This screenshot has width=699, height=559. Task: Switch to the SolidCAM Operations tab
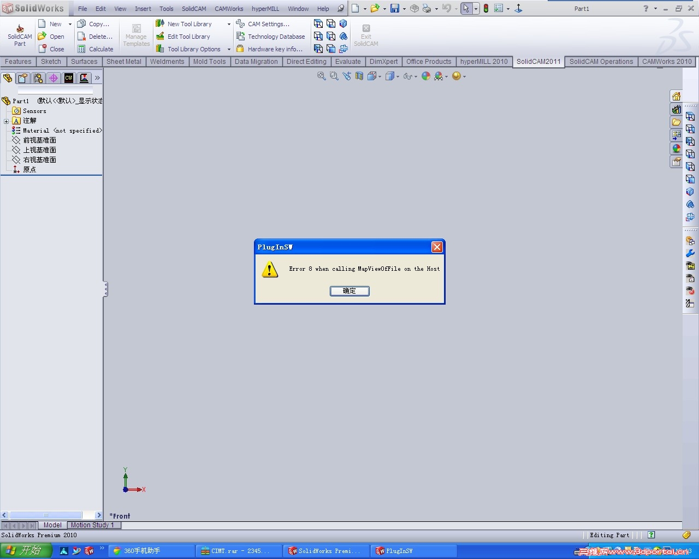(601, 62)
